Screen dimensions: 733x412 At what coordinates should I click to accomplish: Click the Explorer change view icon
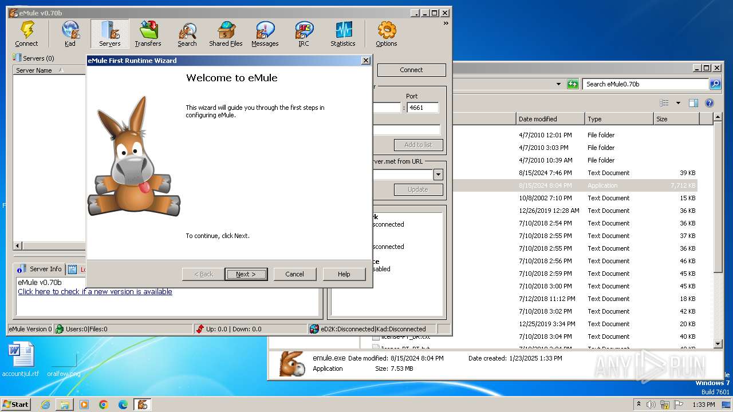[664, 103]
